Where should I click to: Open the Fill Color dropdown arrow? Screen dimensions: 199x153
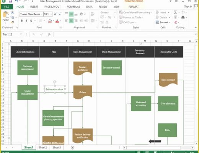pos(54,21)
